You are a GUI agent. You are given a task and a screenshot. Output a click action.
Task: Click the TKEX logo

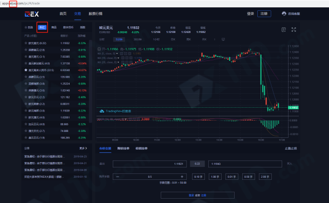click(32, 14)
